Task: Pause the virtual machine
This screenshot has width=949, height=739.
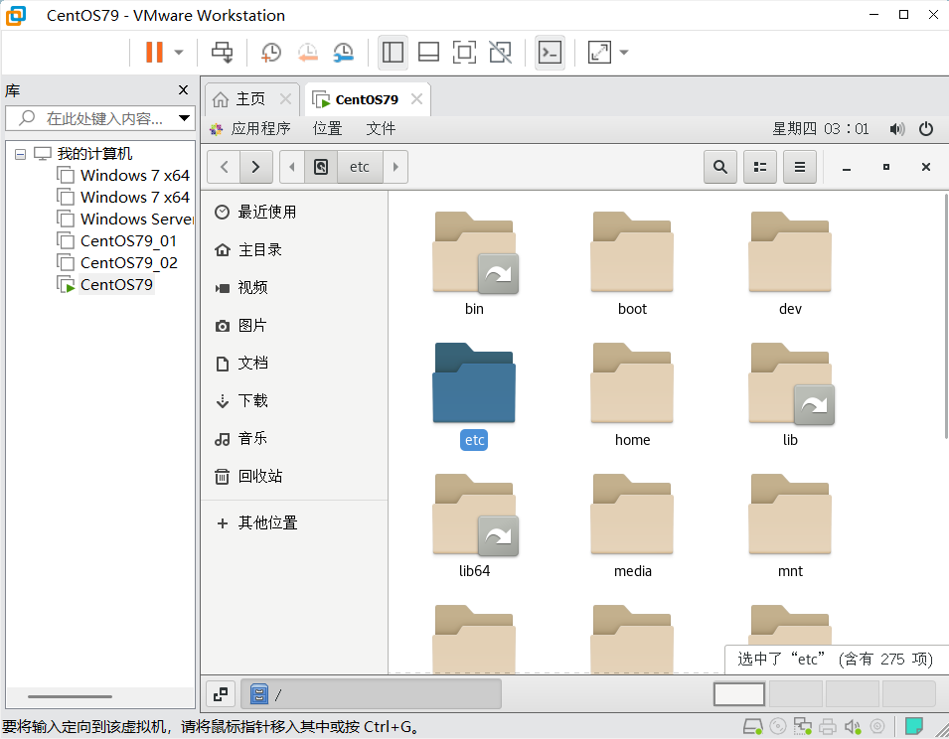Action: pos(154,52)
